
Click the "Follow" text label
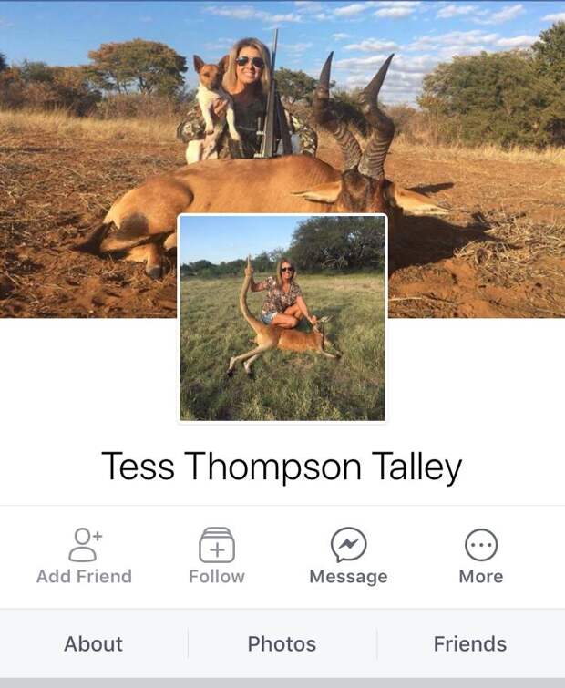point(217,576)
